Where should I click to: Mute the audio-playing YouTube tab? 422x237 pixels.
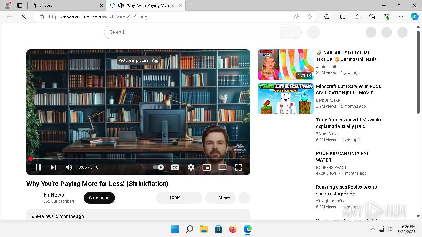coord(121,5)
